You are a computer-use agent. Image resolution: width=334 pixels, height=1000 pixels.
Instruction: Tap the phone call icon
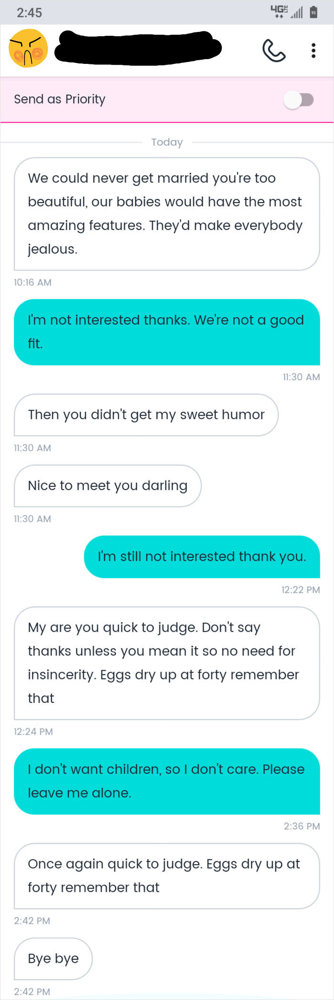[x=274, y=50]
